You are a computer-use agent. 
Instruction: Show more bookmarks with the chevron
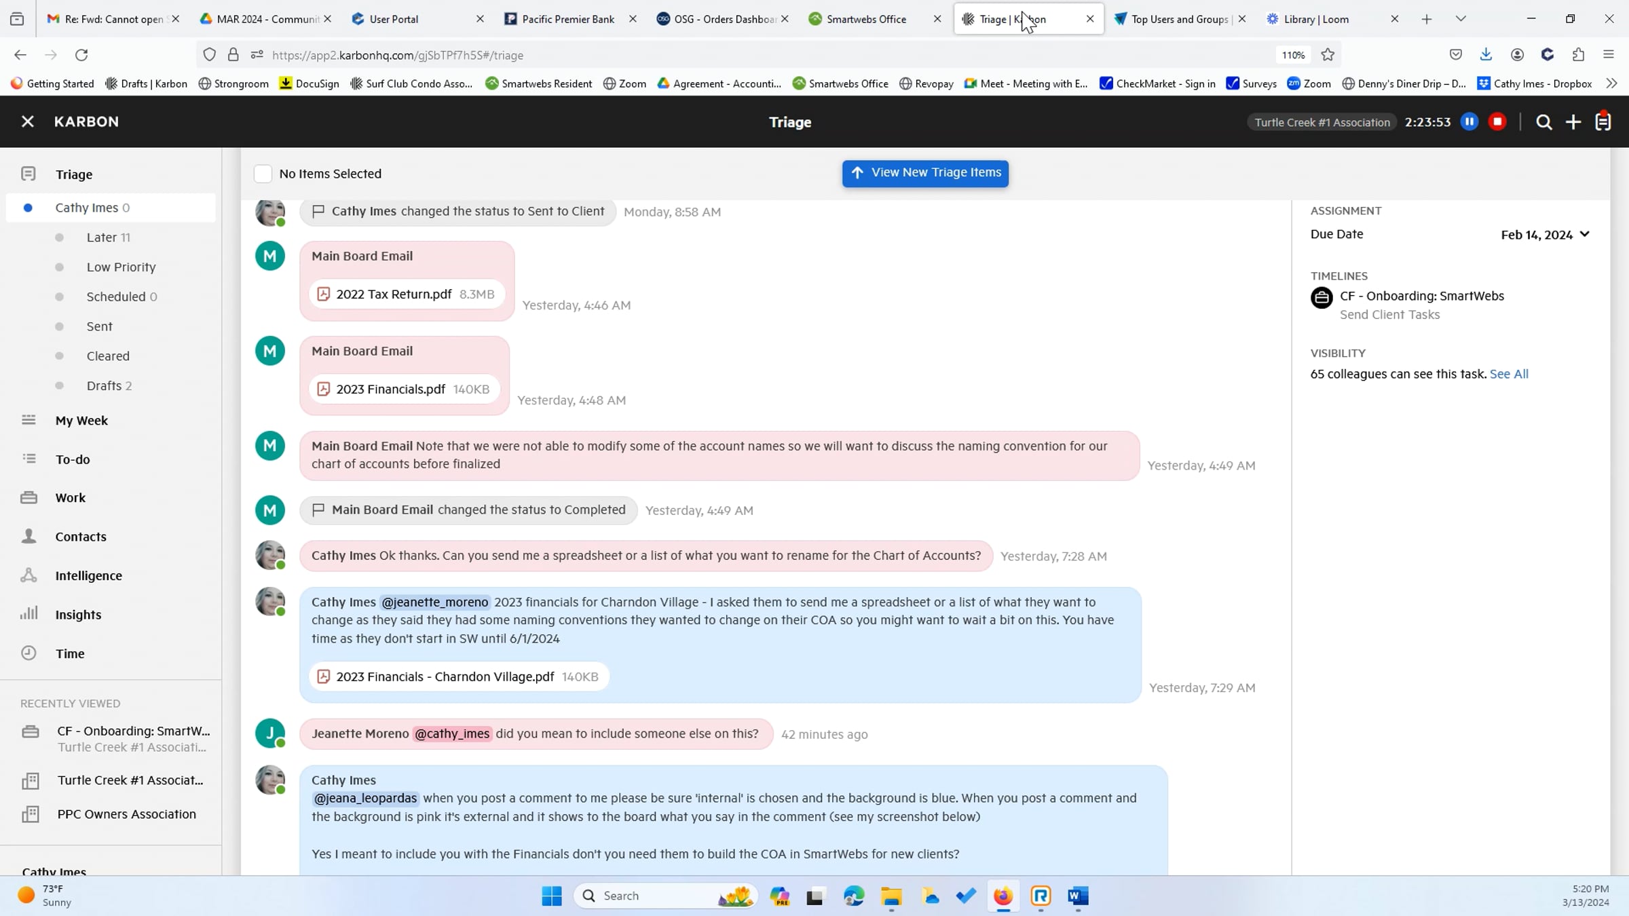1611,83
